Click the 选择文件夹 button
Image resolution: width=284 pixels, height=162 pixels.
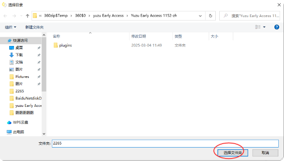(233, 153)
